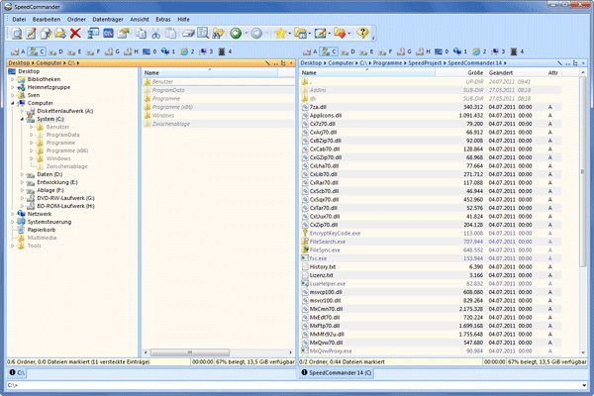Click the folder synchronize icon
Screen dimensions: 594x396
pyautogui.click(x=218, y=34)
